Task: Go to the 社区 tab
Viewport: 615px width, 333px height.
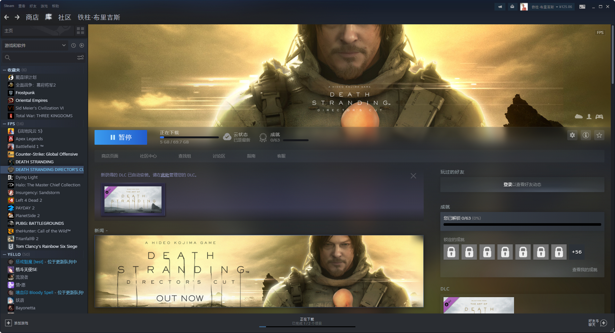Action: point(65,17)
